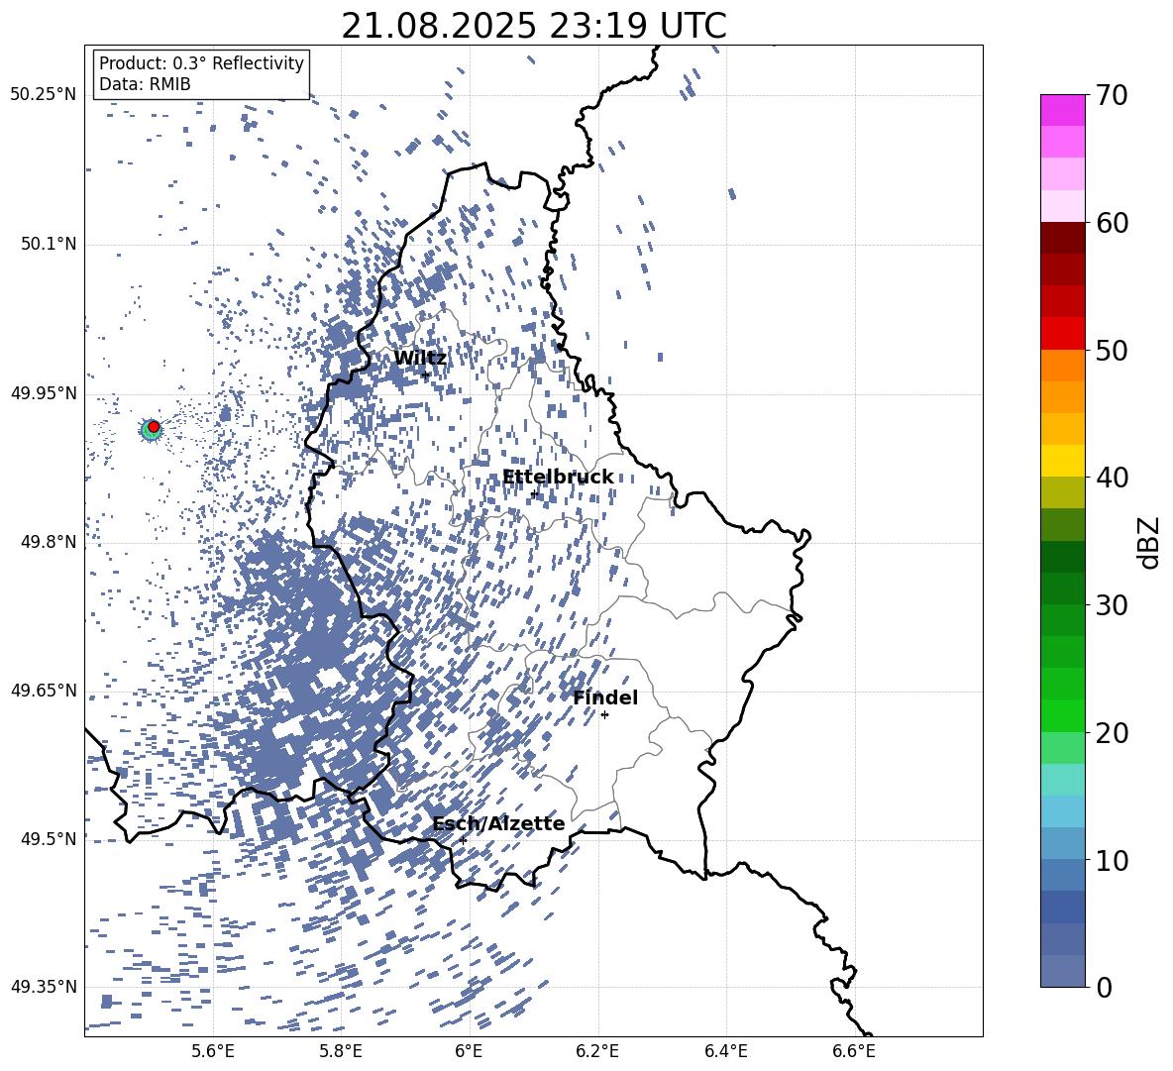Click the 50.1°N latitude label
The image size is (1173, 1071).
(x=50, y=244)
